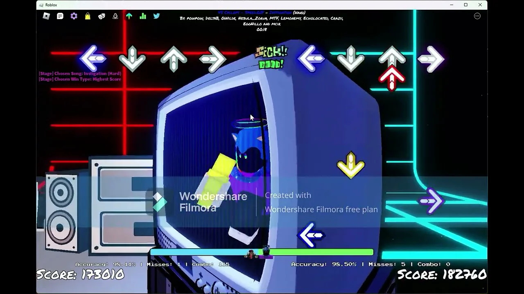Image resolution: width=524 pixels, height=294 pixels.
Task: Click the "Misses: 1" stat
Action: (163, 264)
